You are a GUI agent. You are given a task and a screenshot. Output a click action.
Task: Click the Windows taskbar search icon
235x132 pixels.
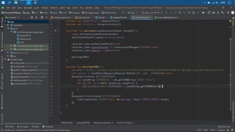[10, 3]
